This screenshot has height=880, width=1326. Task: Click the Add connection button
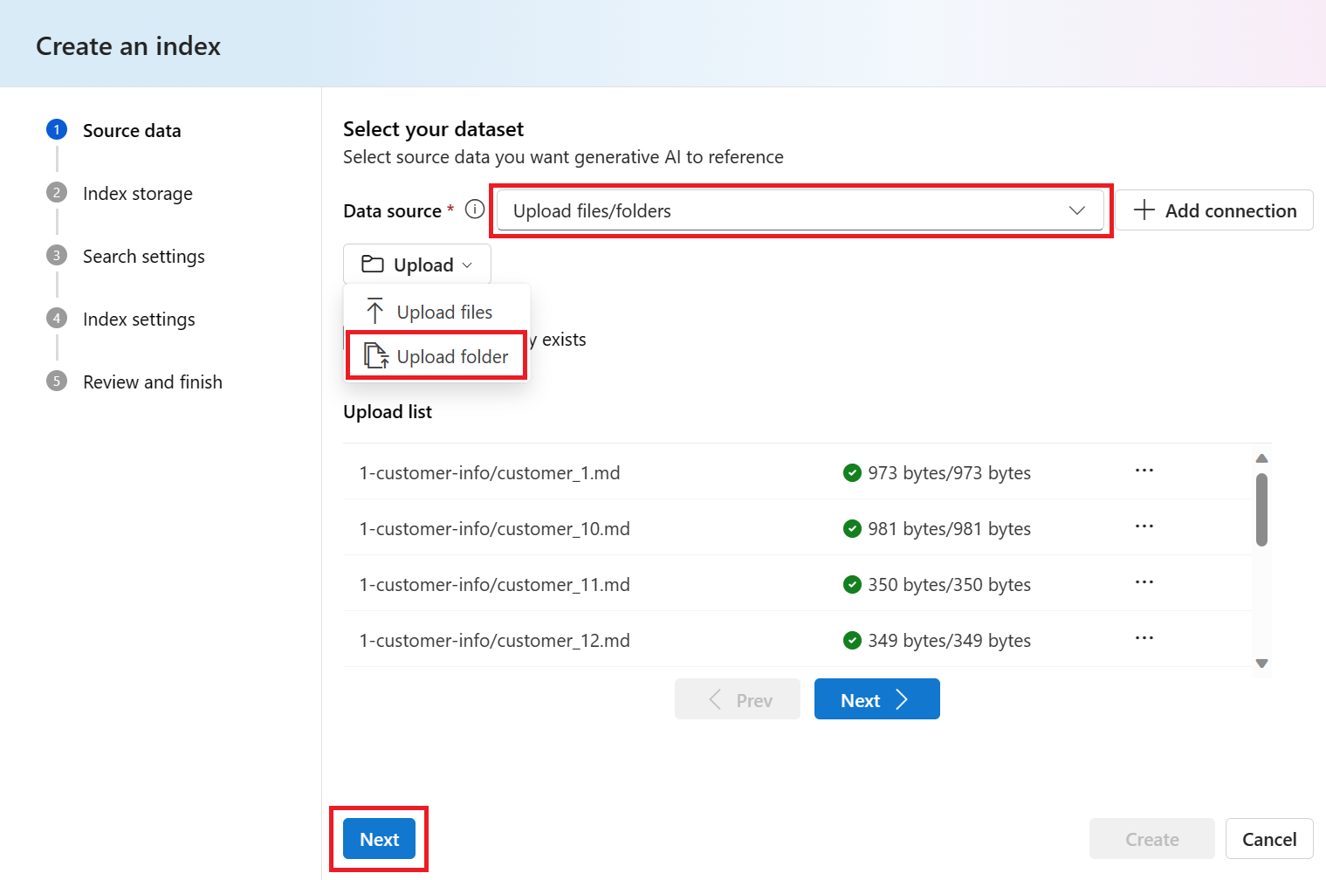coord(1214,210)
